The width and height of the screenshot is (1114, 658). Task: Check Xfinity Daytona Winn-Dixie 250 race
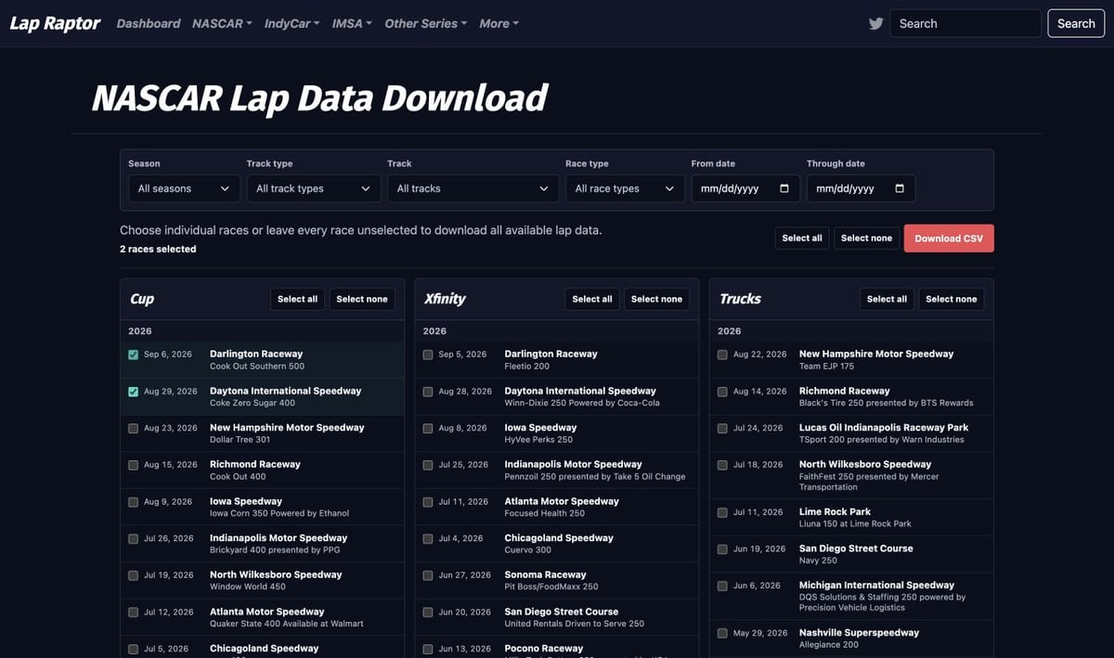tap(428, 392)
